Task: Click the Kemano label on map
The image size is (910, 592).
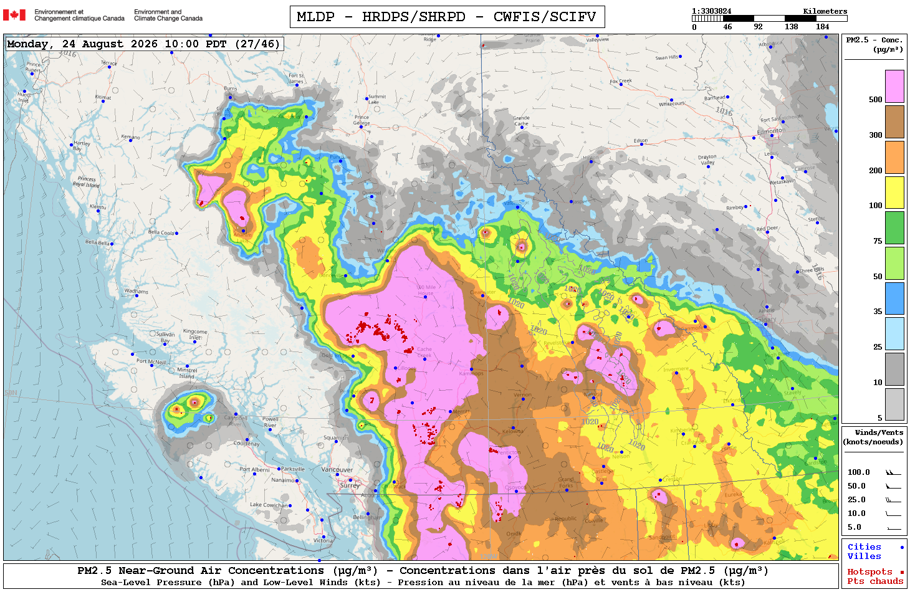Action: tap(130, 136)
